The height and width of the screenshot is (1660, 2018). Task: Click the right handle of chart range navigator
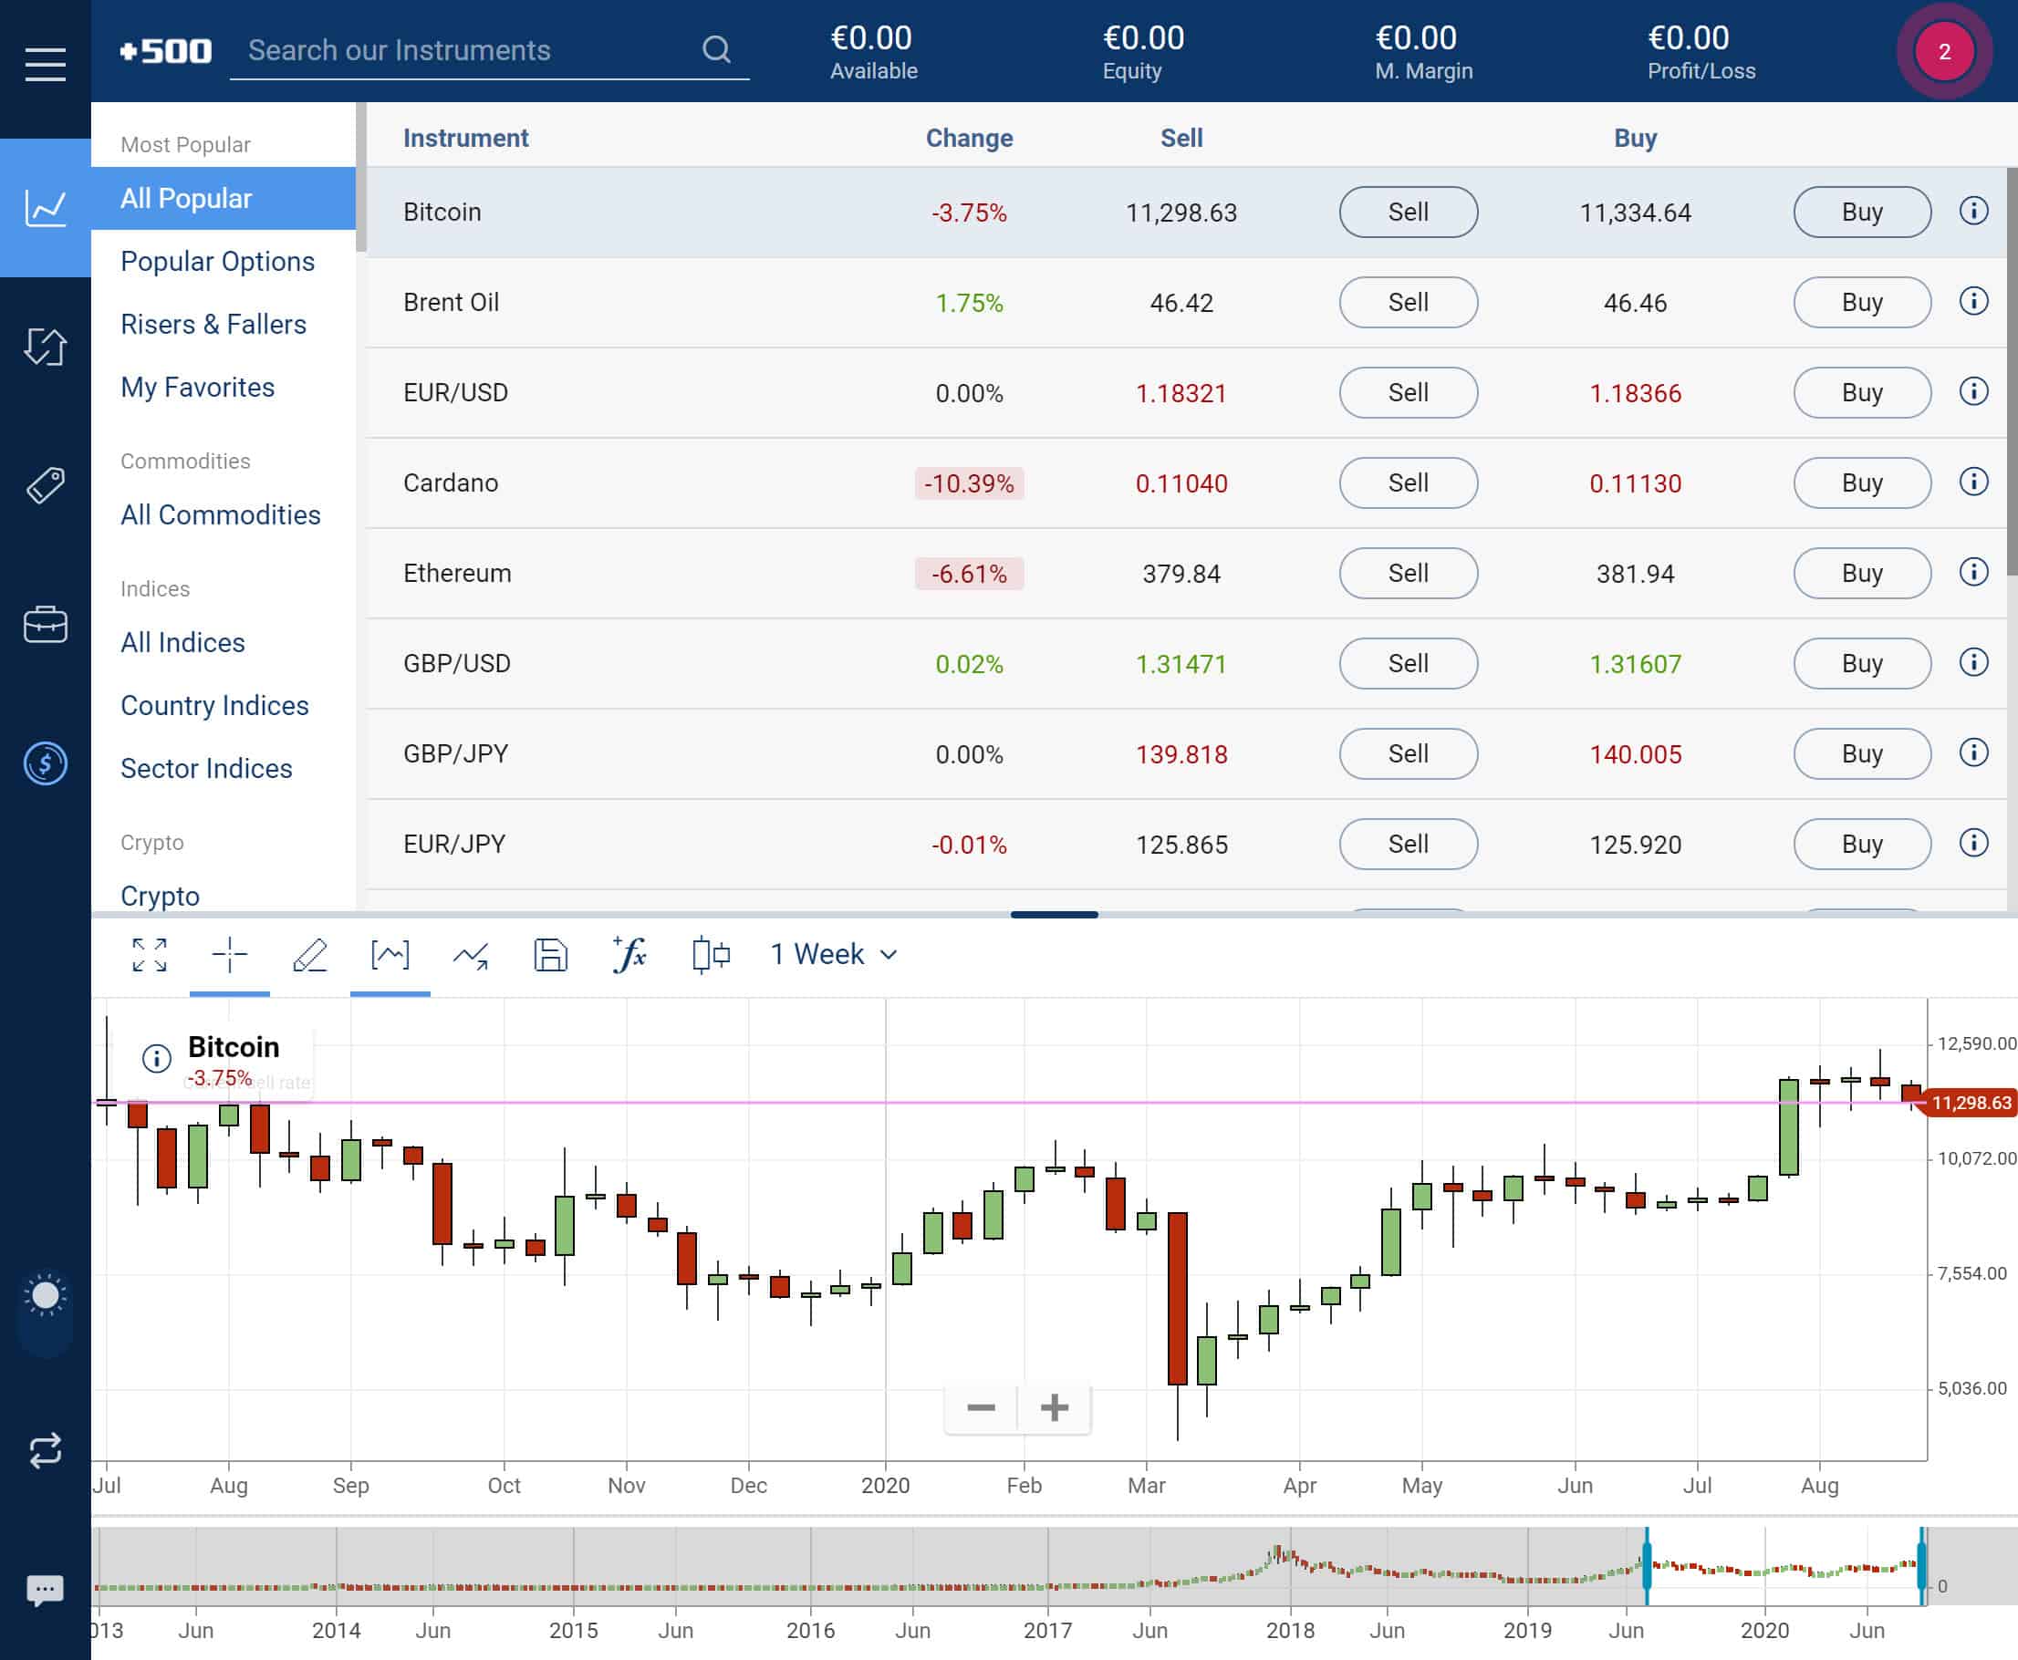[x=1921, y=1565]
